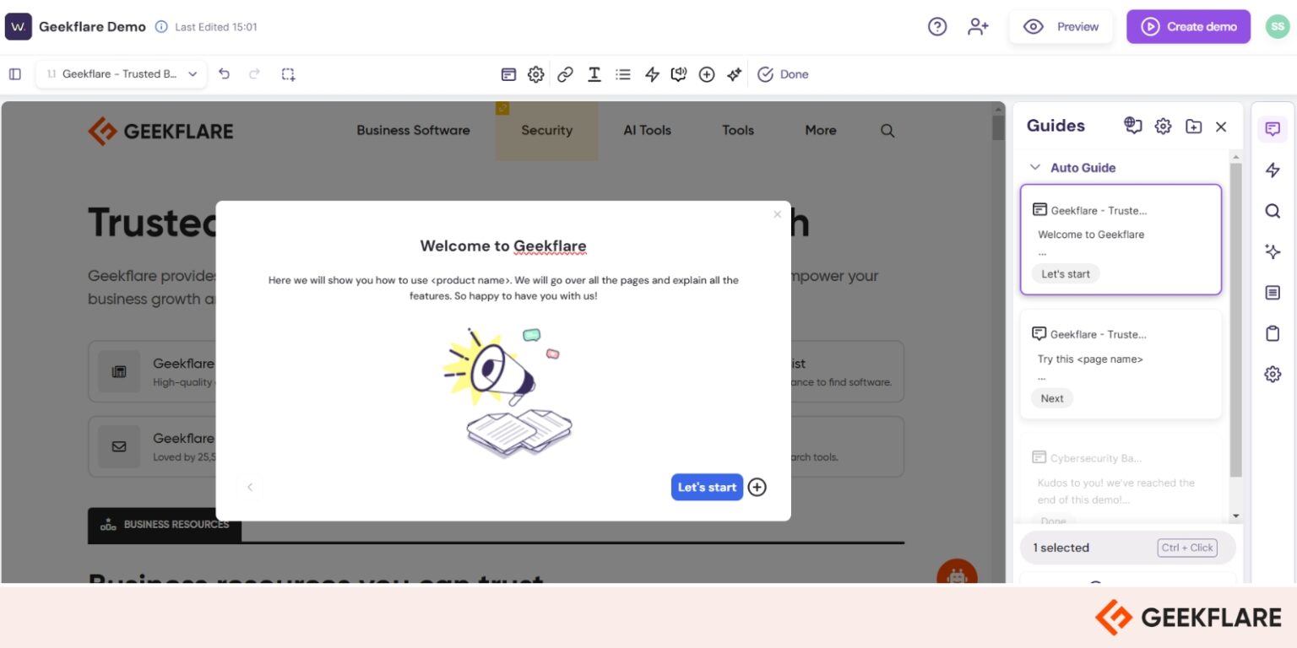Image resolution: width=1297 pixels, height=648 pixels.
Task: Click the invite user icon
Action: click(x=978, y=27)
